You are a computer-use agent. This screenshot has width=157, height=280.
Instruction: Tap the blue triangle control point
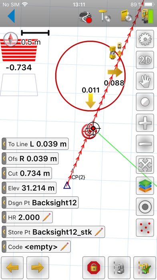(x=67, y=185)
